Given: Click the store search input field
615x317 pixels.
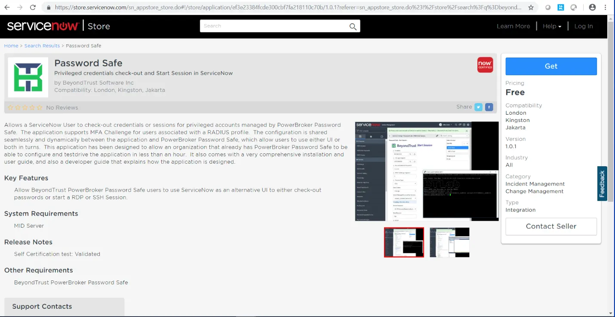Looking at the screenshot, I should [274, 26].
